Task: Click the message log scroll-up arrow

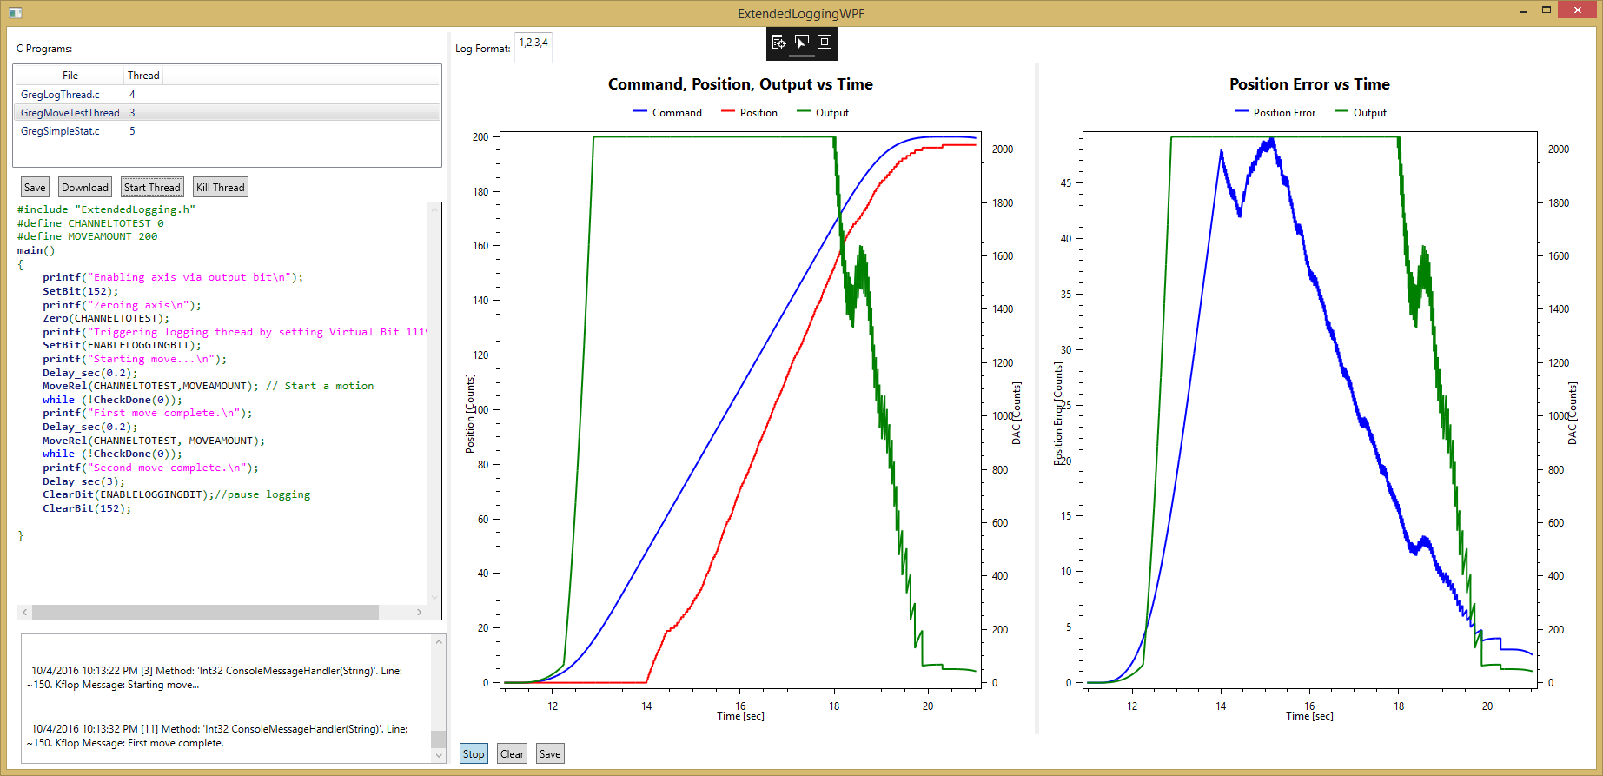Action: [439, 642]
